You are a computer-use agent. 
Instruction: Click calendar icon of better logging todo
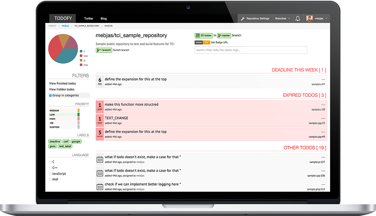(x=100, y=187)
